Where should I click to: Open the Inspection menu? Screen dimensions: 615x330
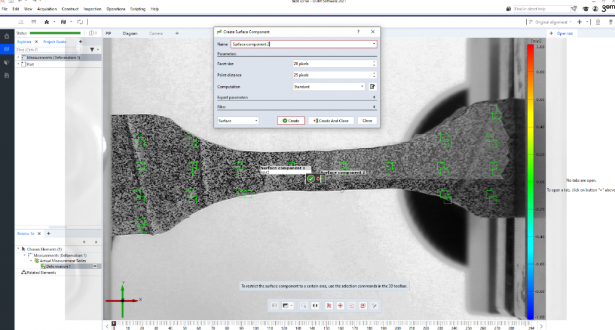point(92,9)
